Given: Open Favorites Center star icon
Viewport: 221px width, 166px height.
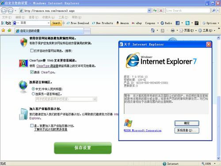Looking at the screenshot, I should pyautogui.click(x=3, y=31).
